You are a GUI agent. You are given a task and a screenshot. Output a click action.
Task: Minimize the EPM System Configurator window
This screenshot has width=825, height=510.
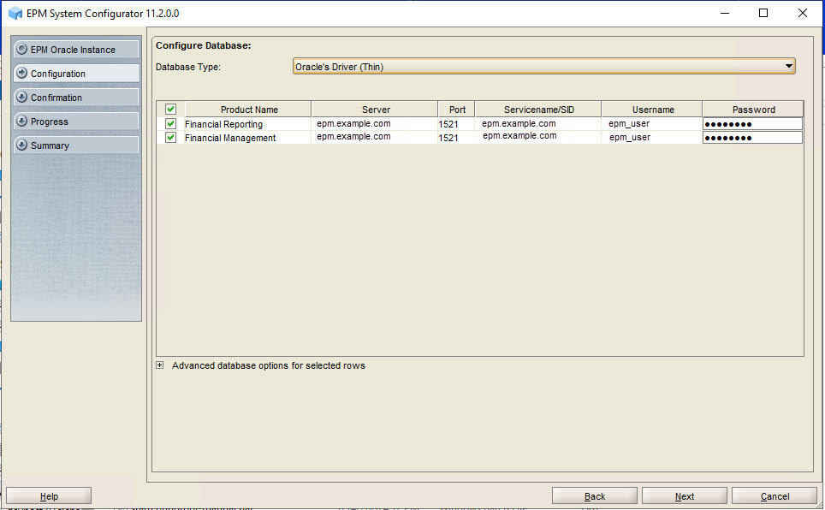[x=725, y=13]
